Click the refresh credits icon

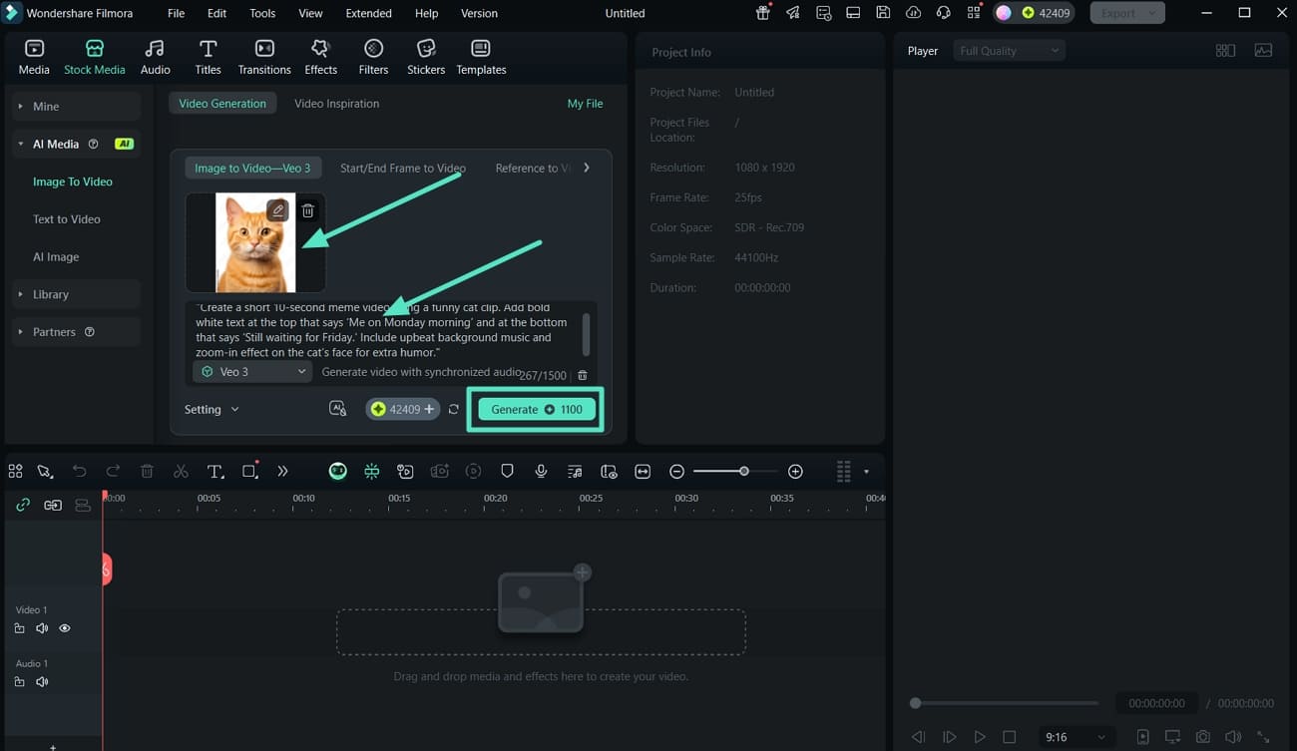(x=454, y=409)
